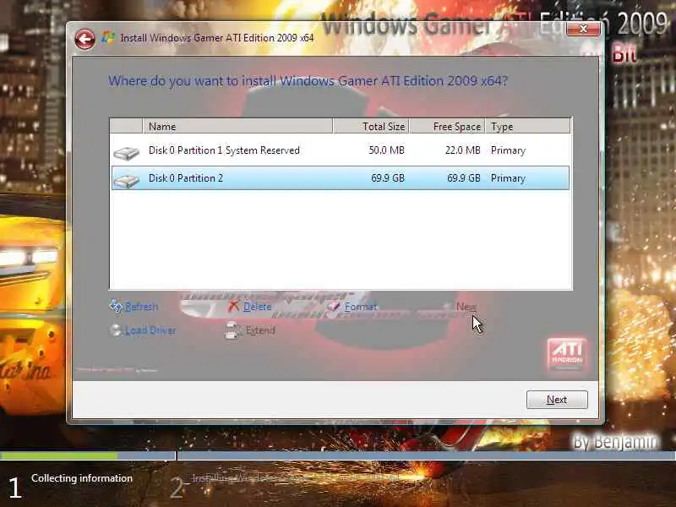Delete the selected partition
The height and width of the screenshot is (507, 676).
[258, 307]
